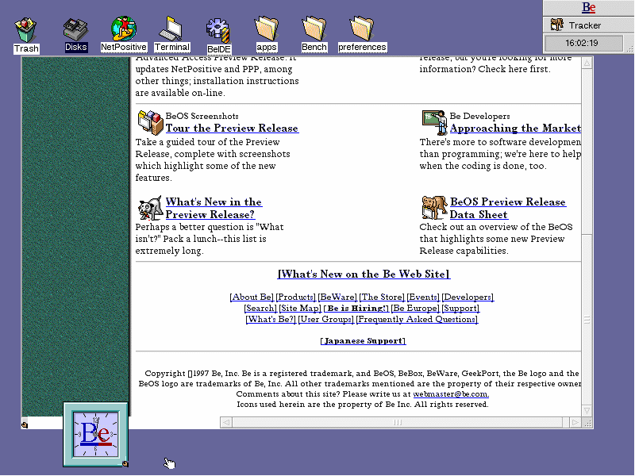Click the What's New on the Be Web Site link

coord(364,274)
